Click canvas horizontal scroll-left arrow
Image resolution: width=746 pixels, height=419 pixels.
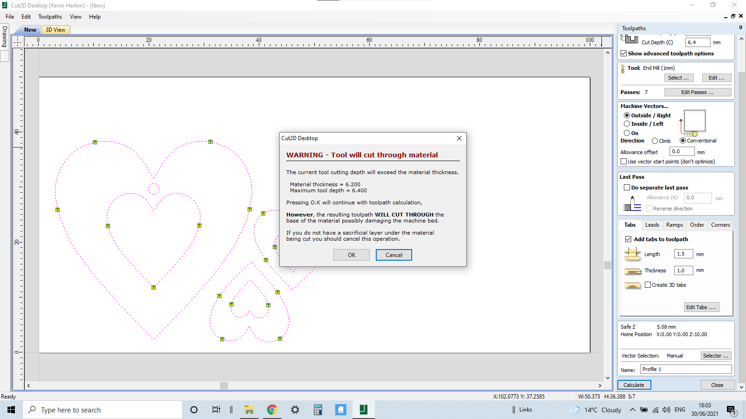28,385
